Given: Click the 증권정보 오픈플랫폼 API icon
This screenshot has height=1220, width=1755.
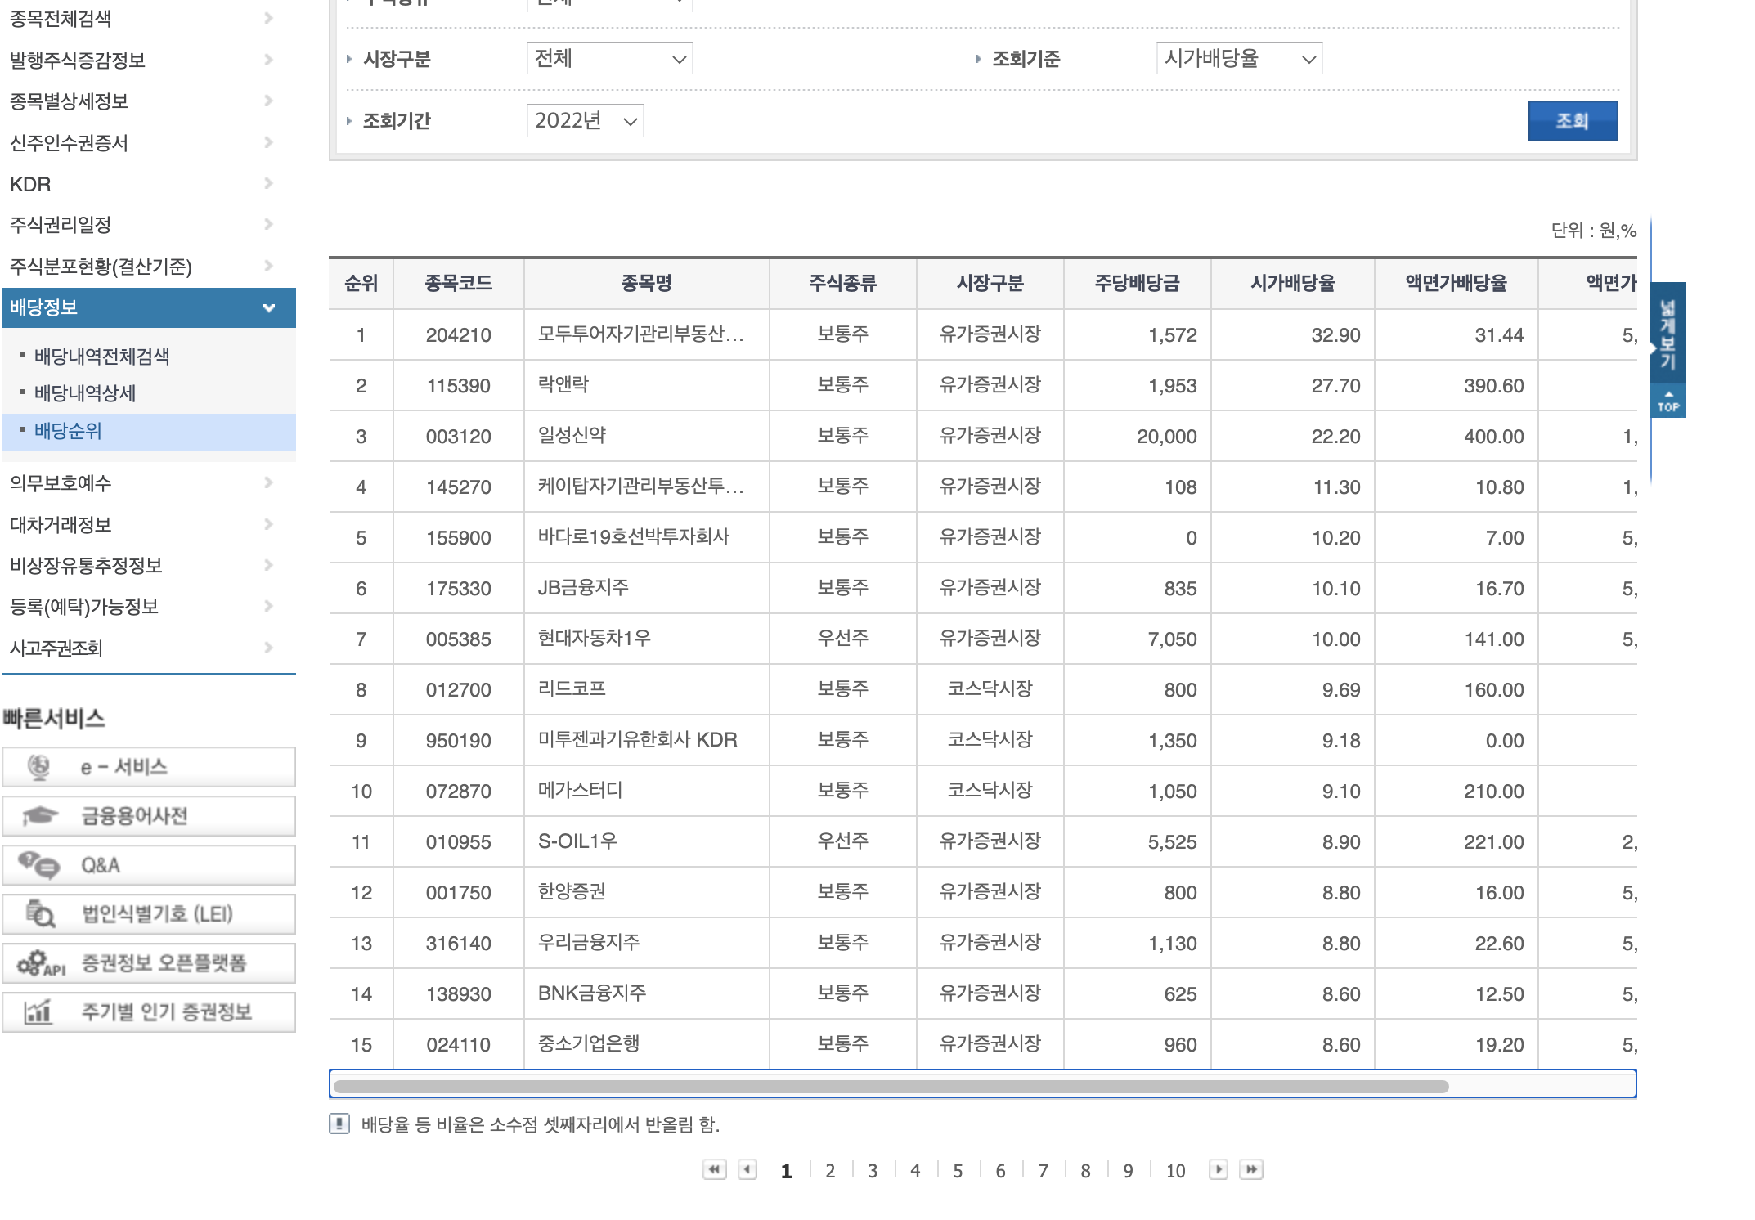Looking at the screenshot, I should pos(40,963).
